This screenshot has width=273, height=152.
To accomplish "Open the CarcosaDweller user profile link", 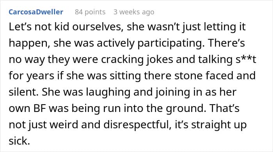I will pos(36,12).
